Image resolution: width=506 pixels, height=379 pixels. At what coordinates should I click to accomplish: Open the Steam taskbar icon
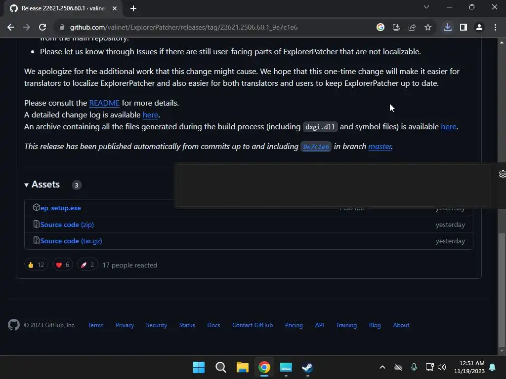click(307, 367)
